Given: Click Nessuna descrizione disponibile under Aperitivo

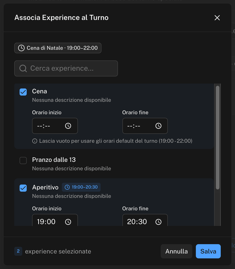Looking at the screenshot, I should [72, 196].
